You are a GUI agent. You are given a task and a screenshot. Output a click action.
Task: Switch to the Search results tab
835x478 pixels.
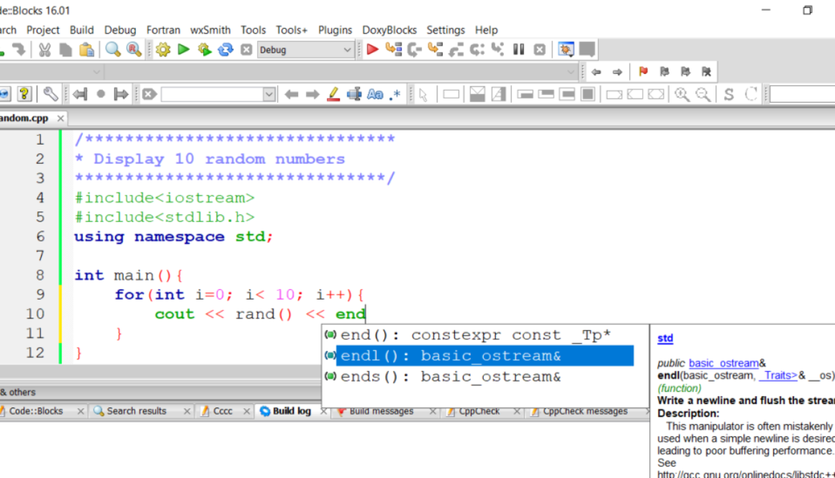click(136, 411)
